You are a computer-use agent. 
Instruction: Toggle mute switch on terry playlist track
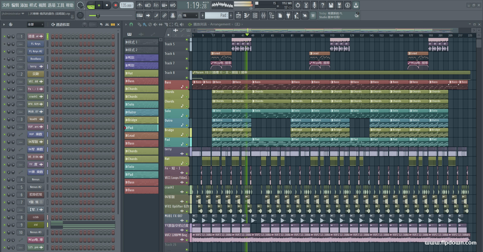(187, 154)
